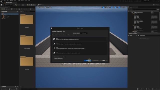Click the source tree search icon

click(x=17, y=11)
